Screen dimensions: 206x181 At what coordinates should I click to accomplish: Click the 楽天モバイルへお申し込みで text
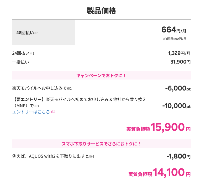click(x=40, y=88)
